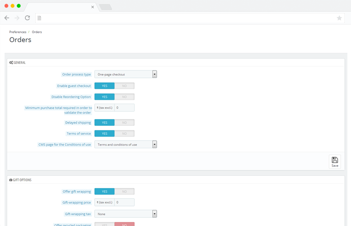Click the Enable guest checkout label

[x=74, y=86]
